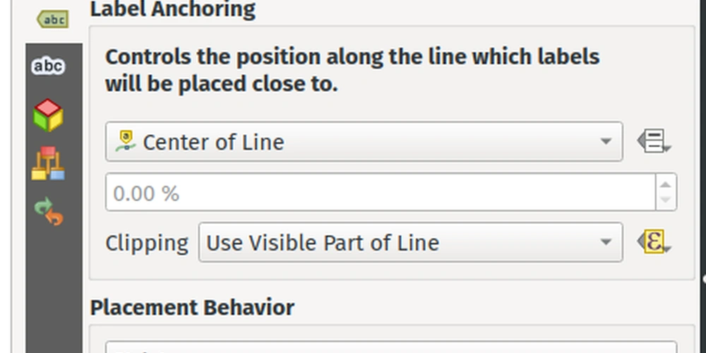
Task: Click the Label Anchoring section heading
Action: coord(173,9)
